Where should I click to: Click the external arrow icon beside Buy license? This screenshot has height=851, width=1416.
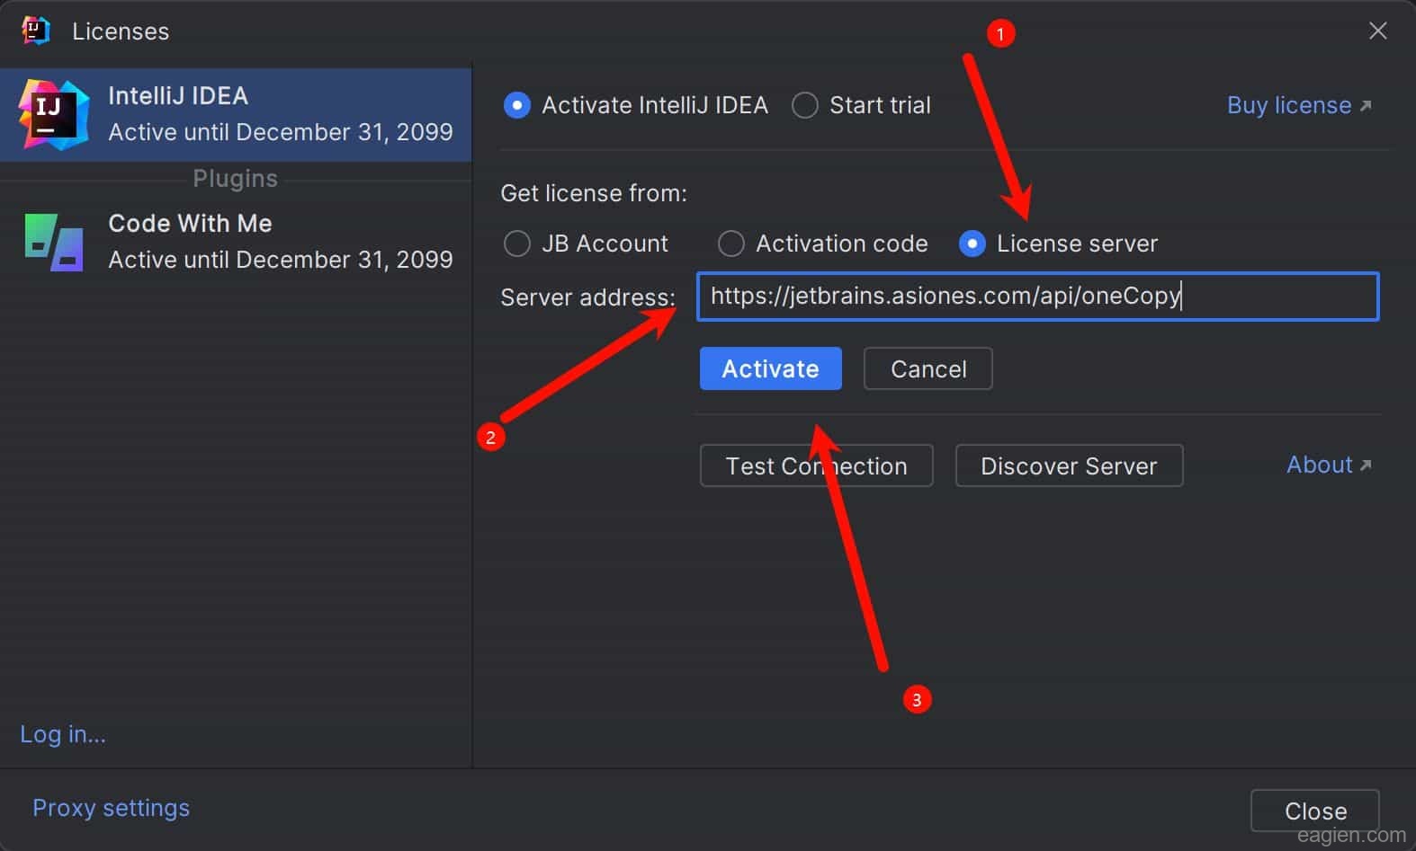pos(1366,106)
